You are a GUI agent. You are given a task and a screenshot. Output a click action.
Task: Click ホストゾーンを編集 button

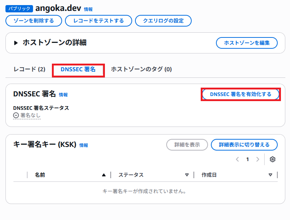click(x=247, y=43)
